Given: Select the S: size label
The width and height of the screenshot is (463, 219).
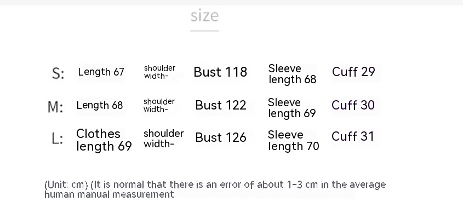Looking at the screenshot, I should pos(58,73).
